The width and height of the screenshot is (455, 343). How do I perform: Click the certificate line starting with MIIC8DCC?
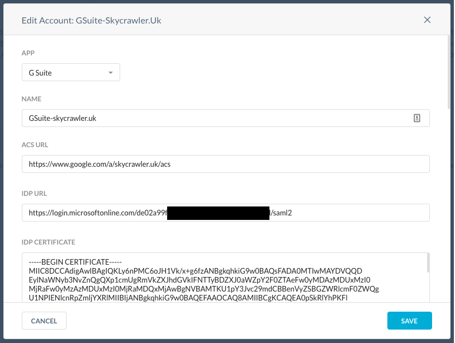[195, 271]
